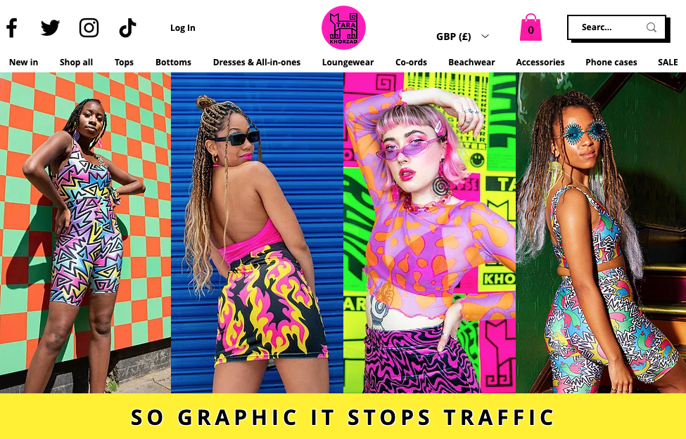
Task: Open the pink shopping bag cart
Action: (x=531, y=27)
